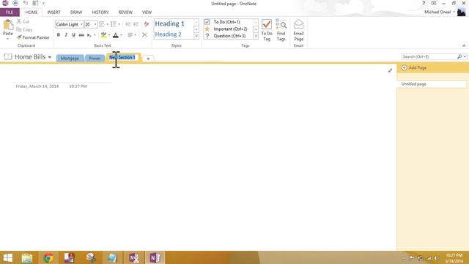Open the Paste options arrow
Screen dimensions: 469x264
click(8, 39)
